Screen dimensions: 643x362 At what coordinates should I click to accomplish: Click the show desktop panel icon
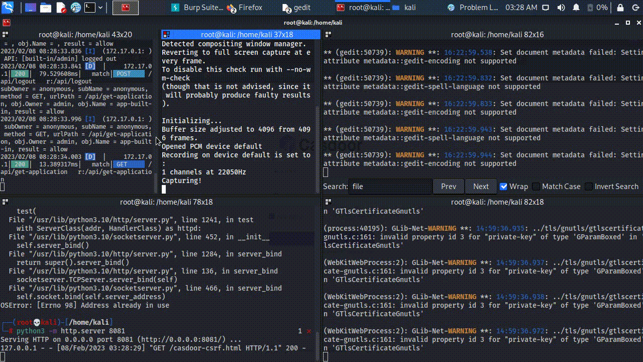coord(31,8)
